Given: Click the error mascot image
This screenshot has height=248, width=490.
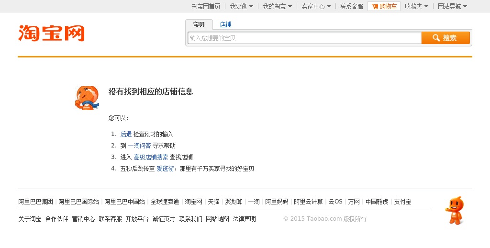Looking at the screenshot, I should coord(87,98).
